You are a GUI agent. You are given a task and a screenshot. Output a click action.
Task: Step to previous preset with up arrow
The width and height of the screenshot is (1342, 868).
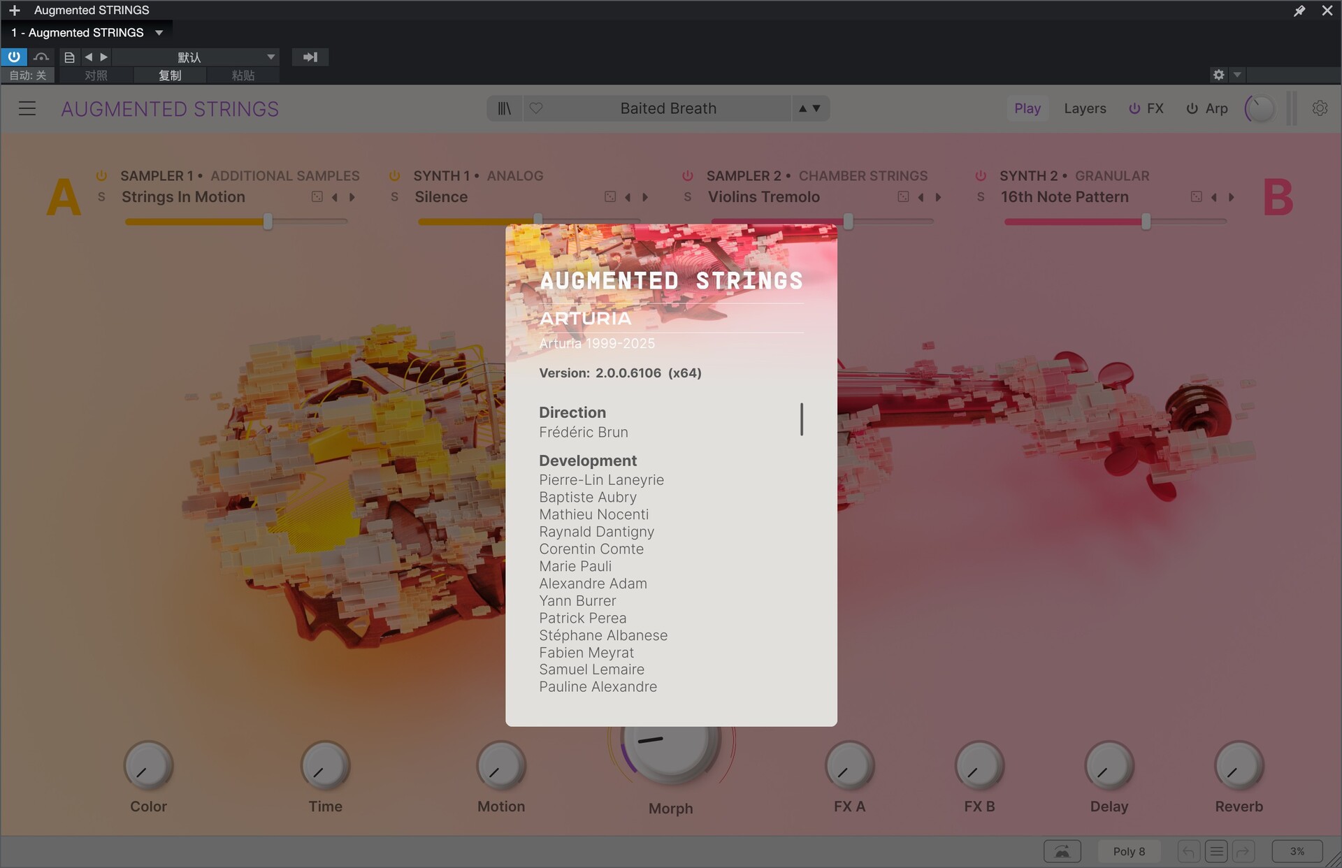tap(802, 108)
